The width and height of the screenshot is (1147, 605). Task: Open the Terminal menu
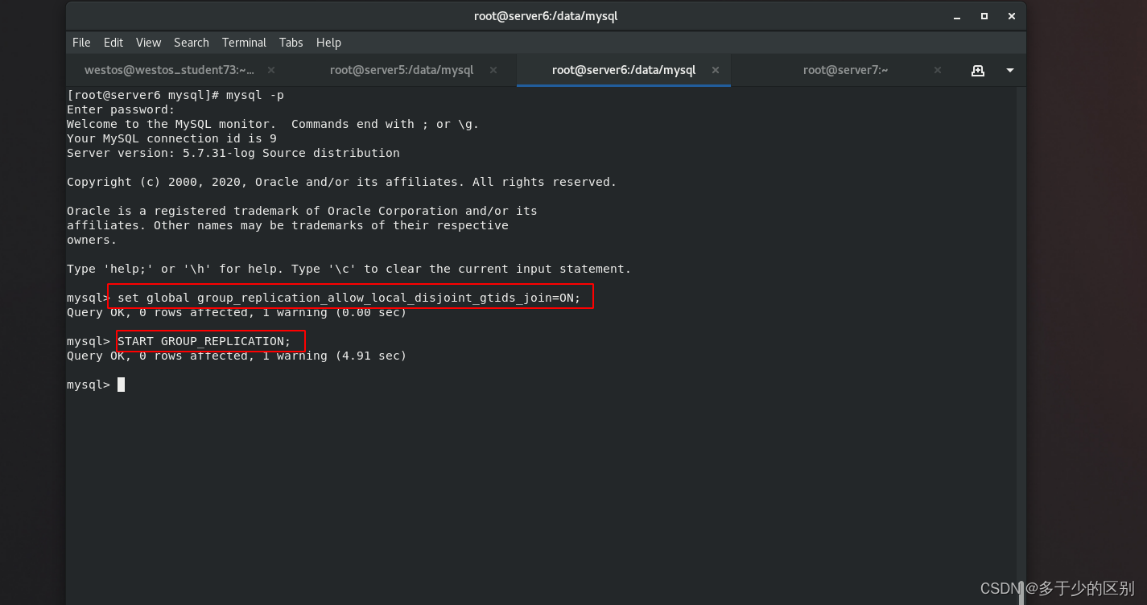[244, 43]
